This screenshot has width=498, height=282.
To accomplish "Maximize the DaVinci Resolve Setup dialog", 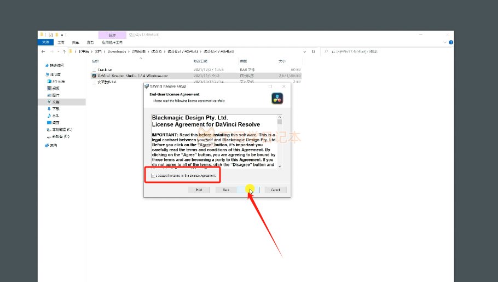I will tap(270, 86).
